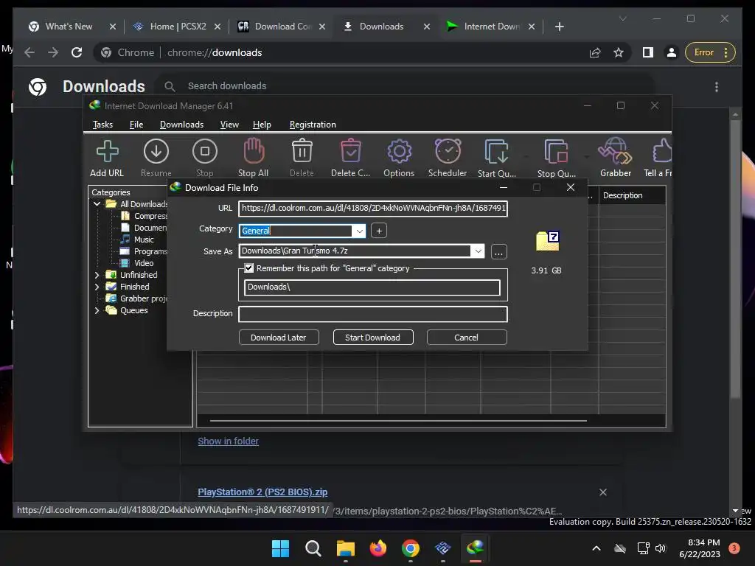Open Stop Queue dropdown arrow
The height and width of the screenshot is (566, 755).
click(x=586, y=156)
